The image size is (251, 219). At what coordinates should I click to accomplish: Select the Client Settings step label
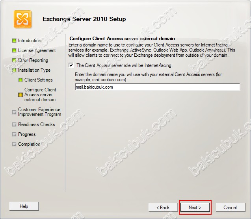pyautogui.click(x=39, y=80)
